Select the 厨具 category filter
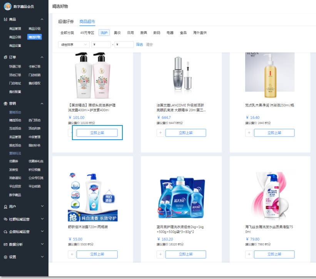Viewport: 316px width, 279px height. point(144,33)
